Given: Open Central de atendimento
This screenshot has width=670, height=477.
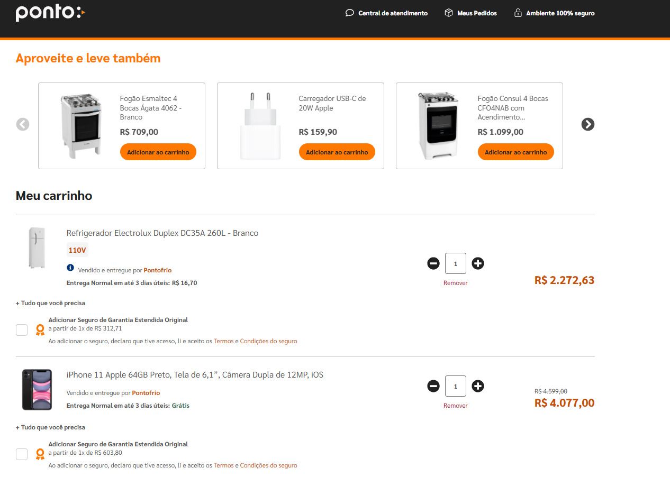Looking at the screenshot, I should pos(386,13).
